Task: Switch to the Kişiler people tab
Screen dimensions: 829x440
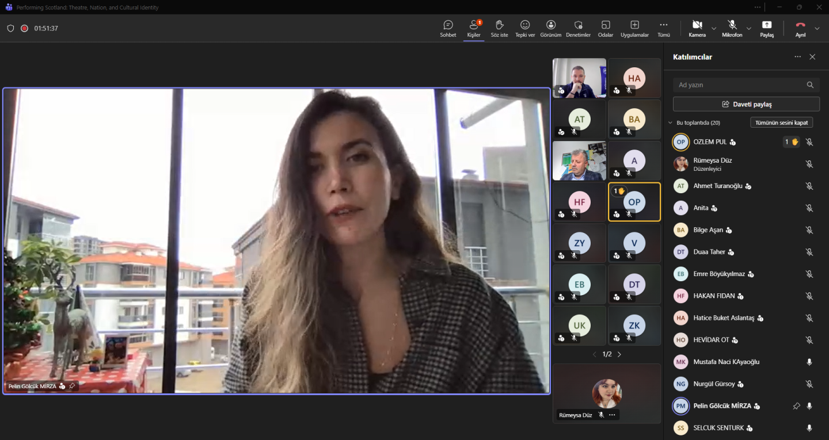Action: tap(473, 28)
